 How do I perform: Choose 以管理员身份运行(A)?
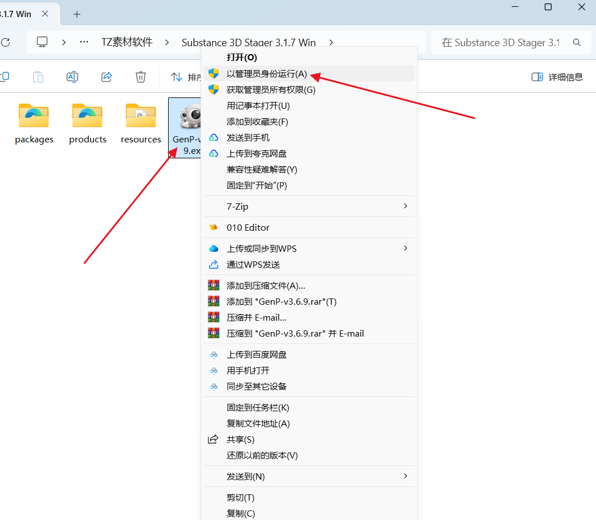point(309,73)
